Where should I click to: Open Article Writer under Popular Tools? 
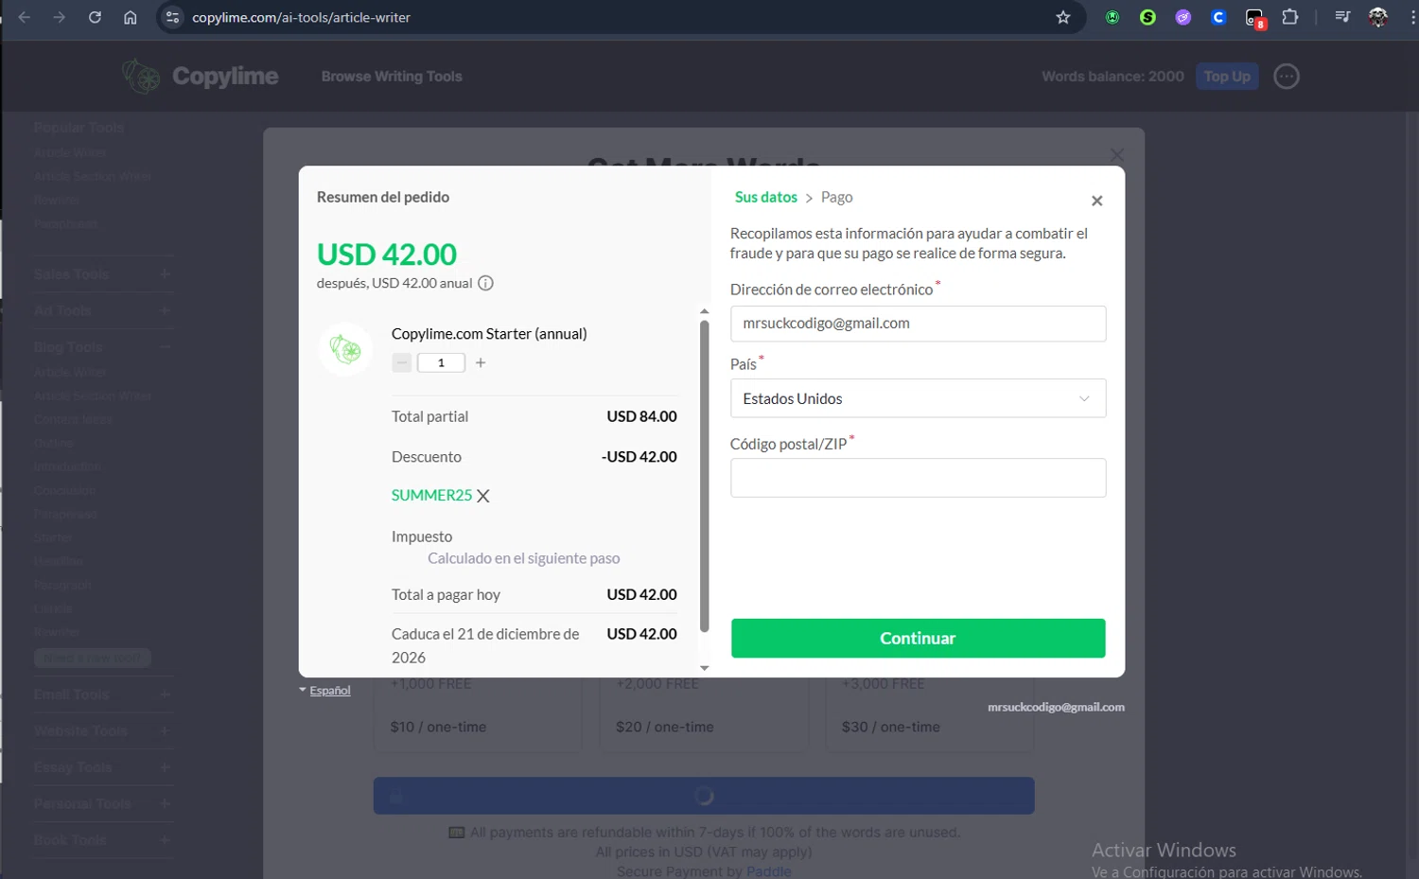point(70,152)
